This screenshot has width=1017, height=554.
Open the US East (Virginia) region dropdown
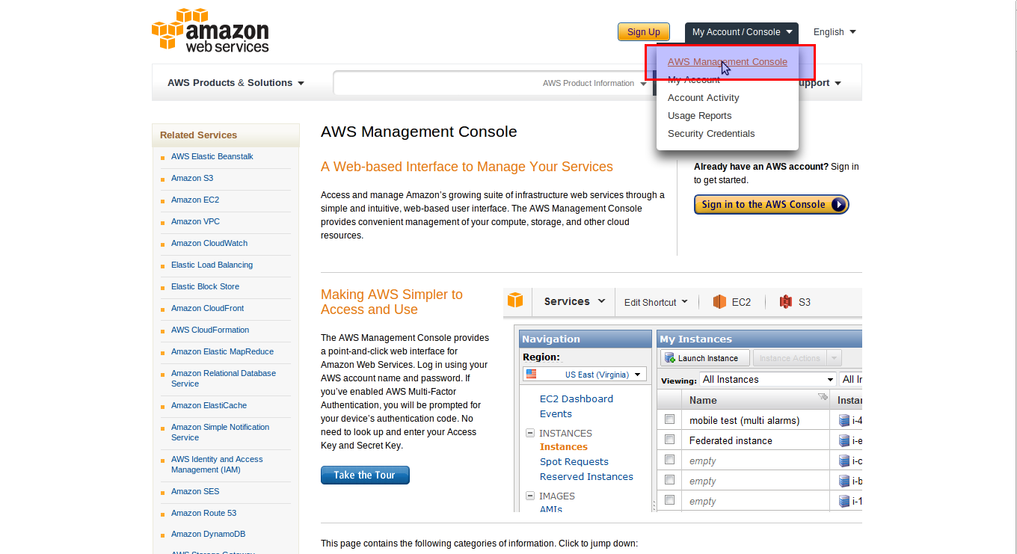(x=585, y=374)
